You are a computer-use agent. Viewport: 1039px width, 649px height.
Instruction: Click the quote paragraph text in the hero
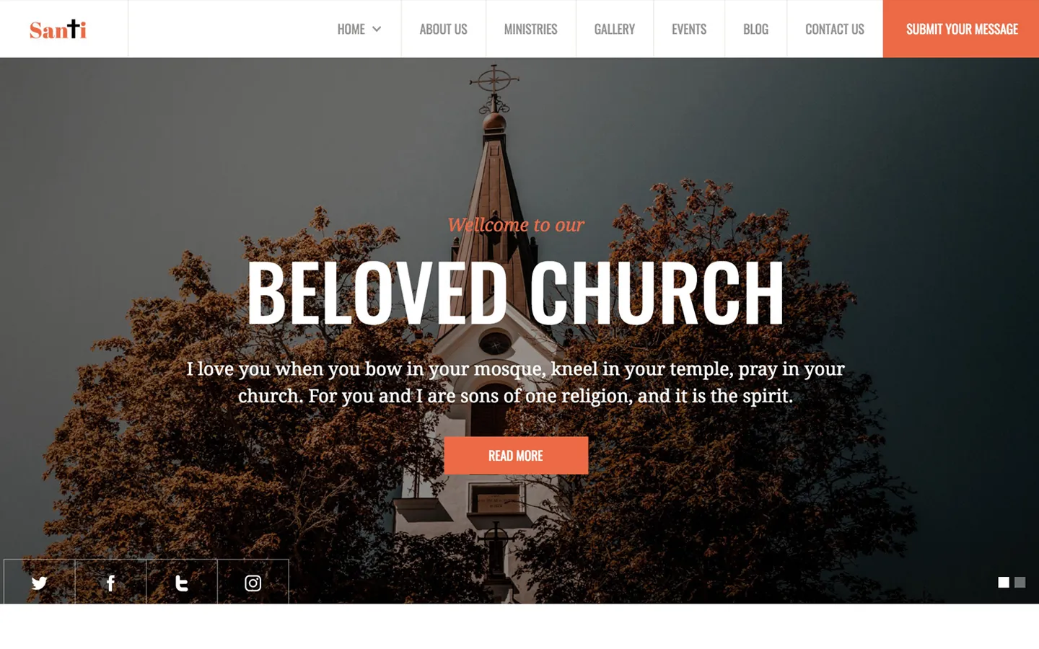click(515, 382)
